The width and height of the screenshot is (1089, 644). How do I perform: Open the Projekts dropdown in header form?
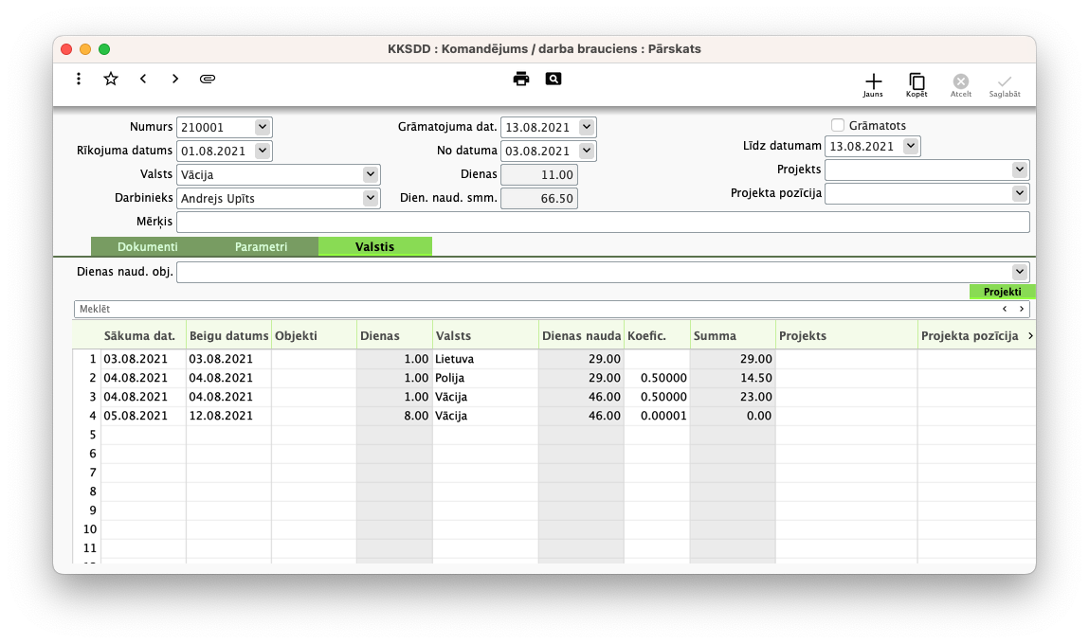(x=1019, y=170)
